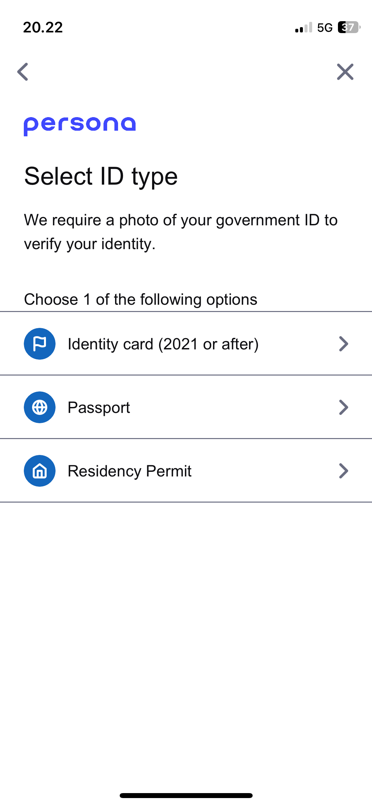This screenshot has height=806, width=372.
Task: Tap the government ID requirement description
Action: pos(181,232)
